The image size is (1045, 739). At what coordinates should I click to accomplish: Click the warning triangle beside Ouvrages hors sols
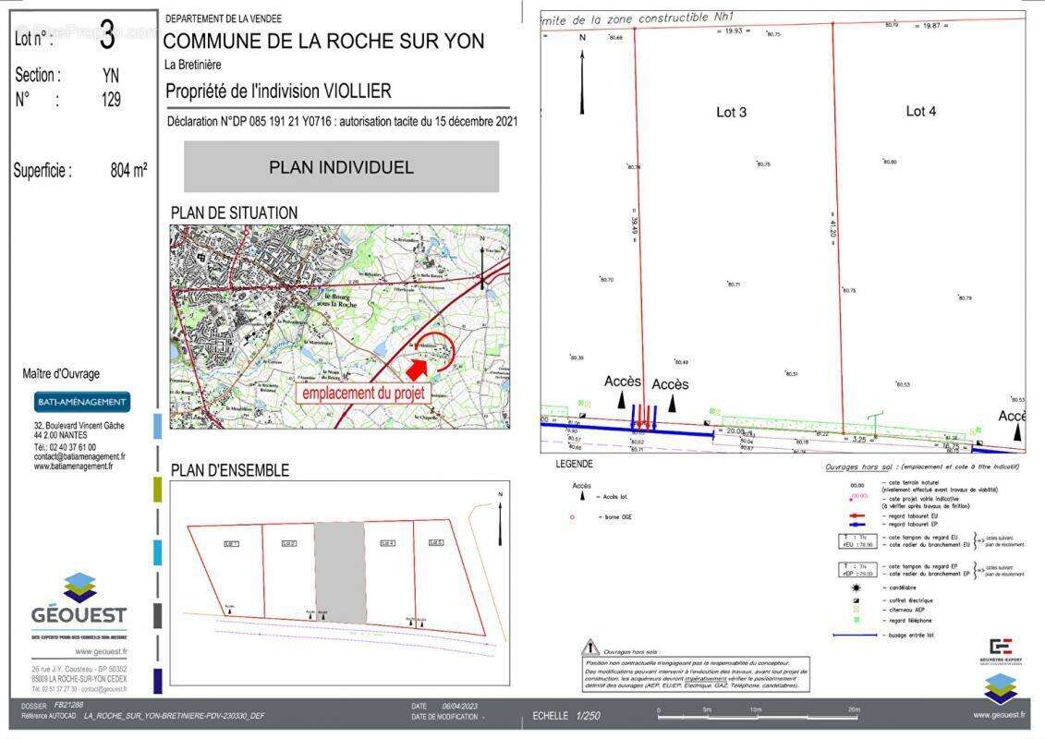(590, 648)
